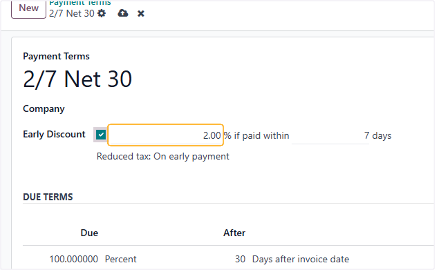Uncheck the Early Discount checkbox
Image resolution: width=435 pixels, height=270 pixels.
(101, 135)
